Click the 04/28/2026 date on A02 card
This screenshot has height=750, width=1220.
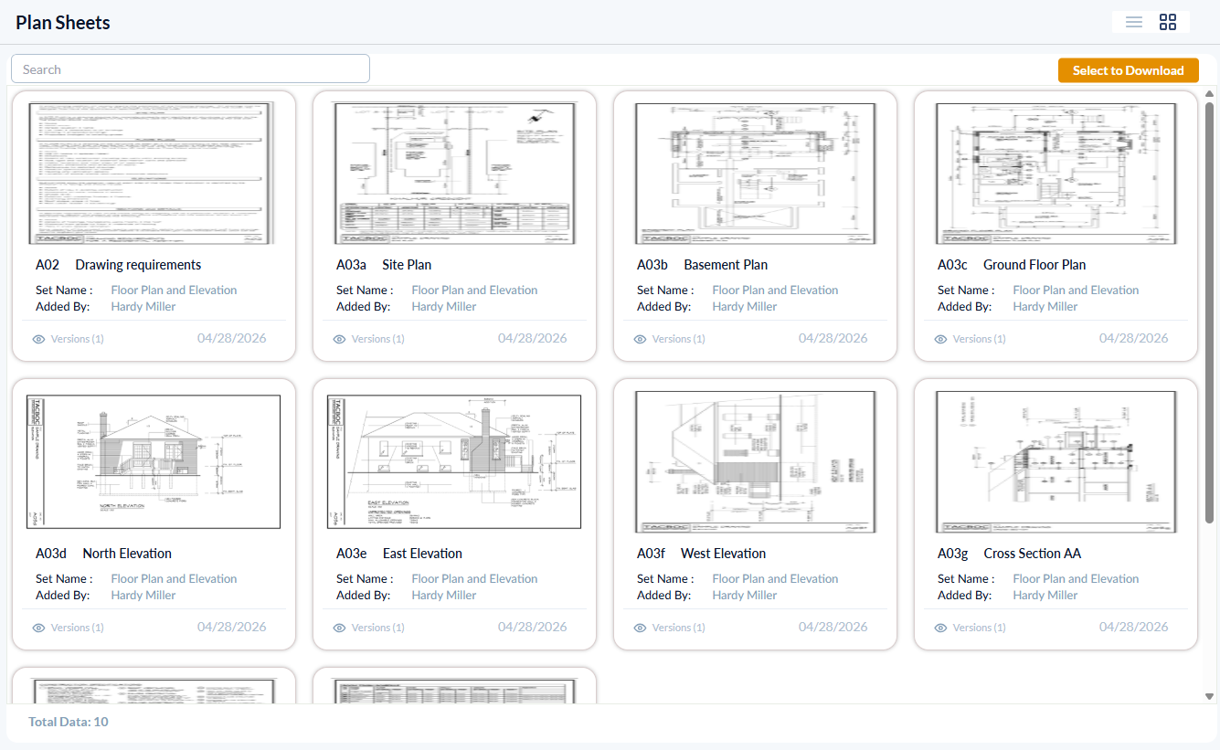(x=232, y=338)
